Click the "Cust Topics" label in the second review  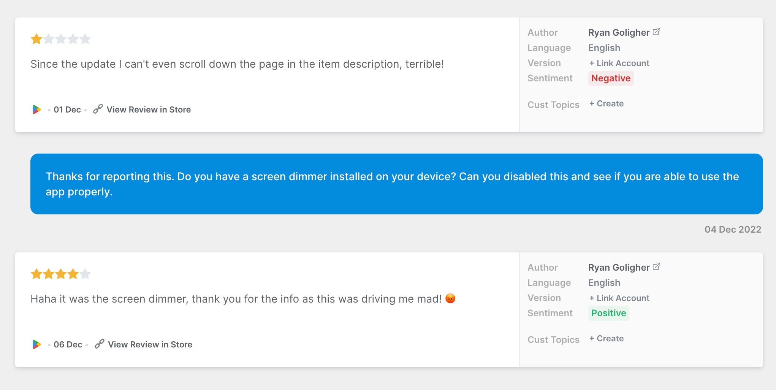click(x=553, y=340)
